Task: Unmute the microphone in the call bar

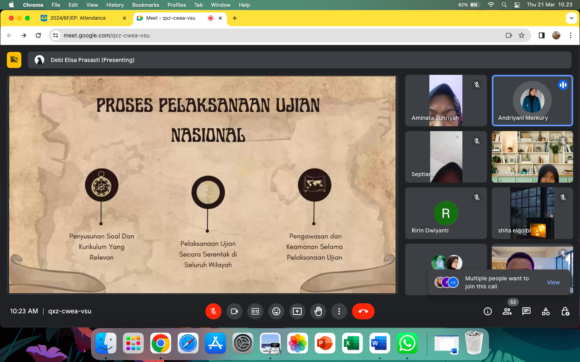Action: click(213, 311)
